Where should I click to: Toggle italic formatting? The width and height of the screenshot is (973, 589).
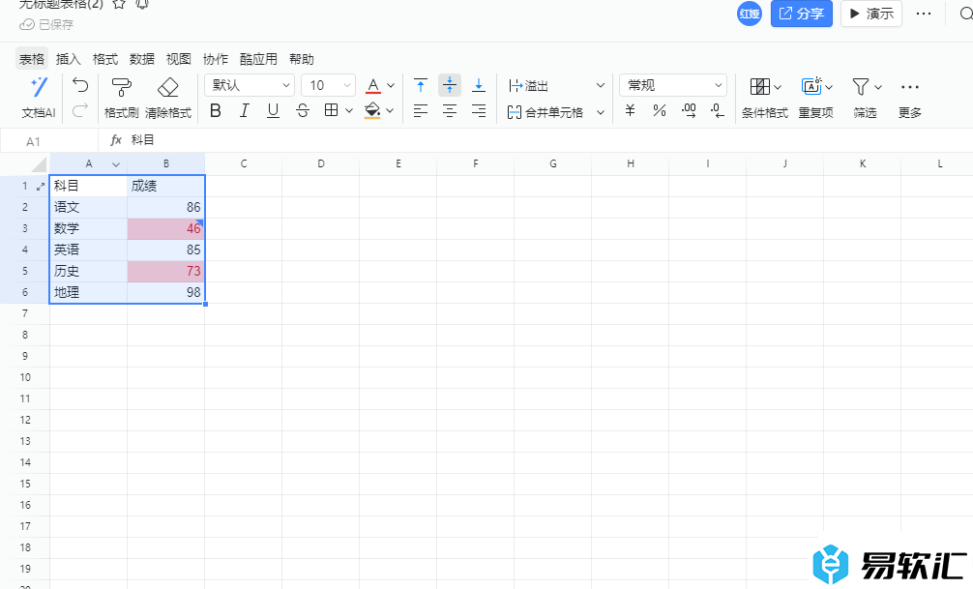coord(244,111)
